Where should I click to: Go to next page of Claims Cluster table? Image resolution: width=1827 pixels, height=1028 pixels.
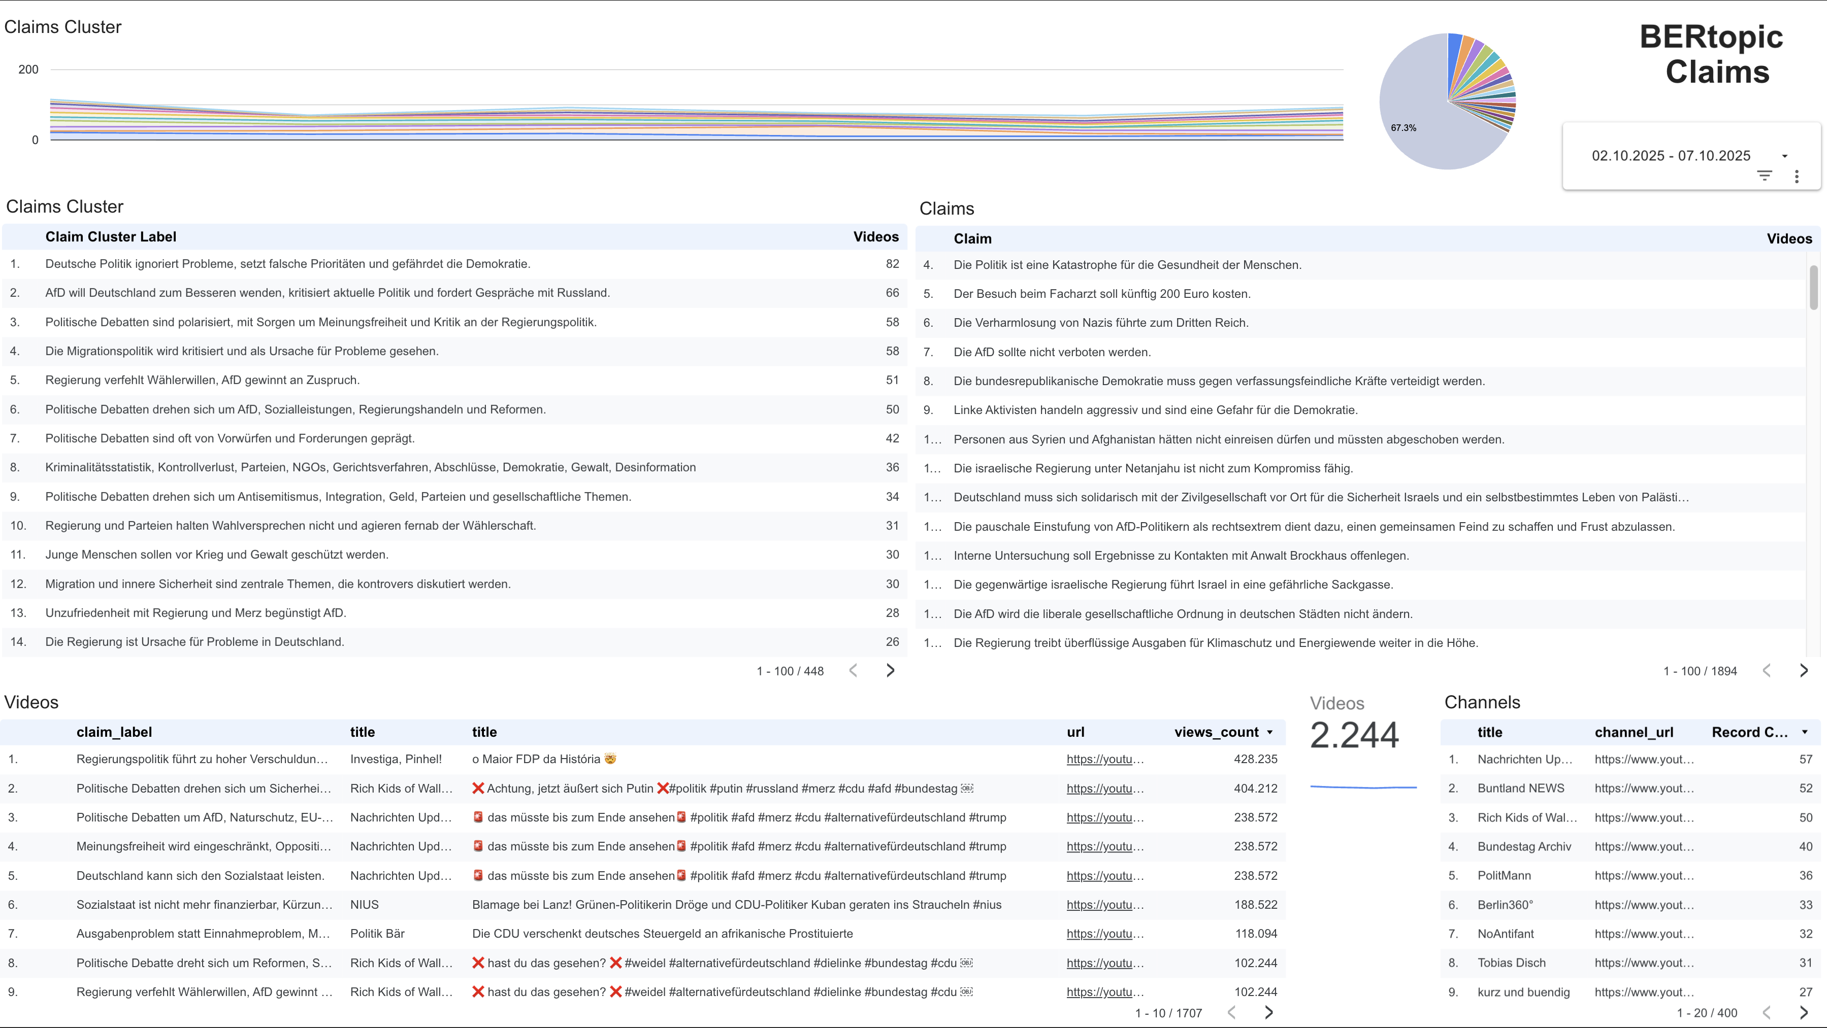890,670
